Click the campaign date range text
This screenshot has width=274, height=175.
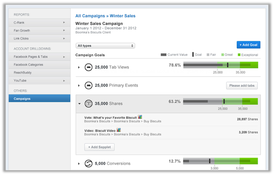click(106, 28)
